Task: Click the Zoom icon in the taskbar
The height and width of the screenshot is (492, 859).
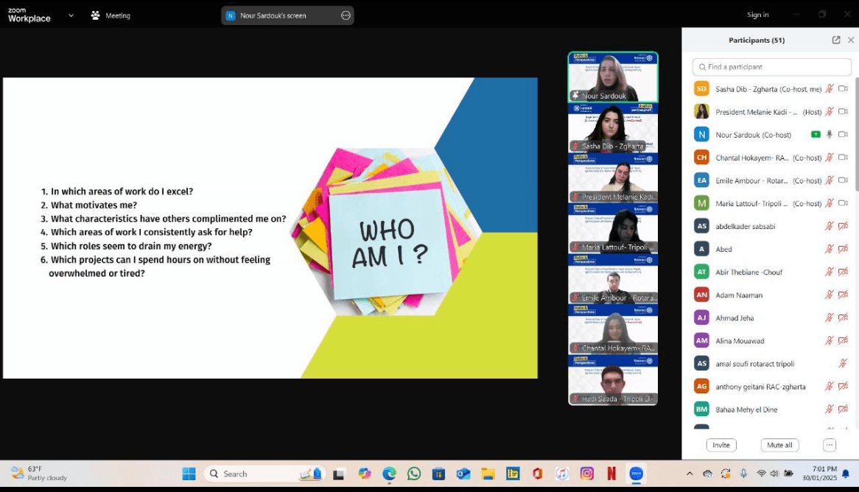Action: click(636, 474)
